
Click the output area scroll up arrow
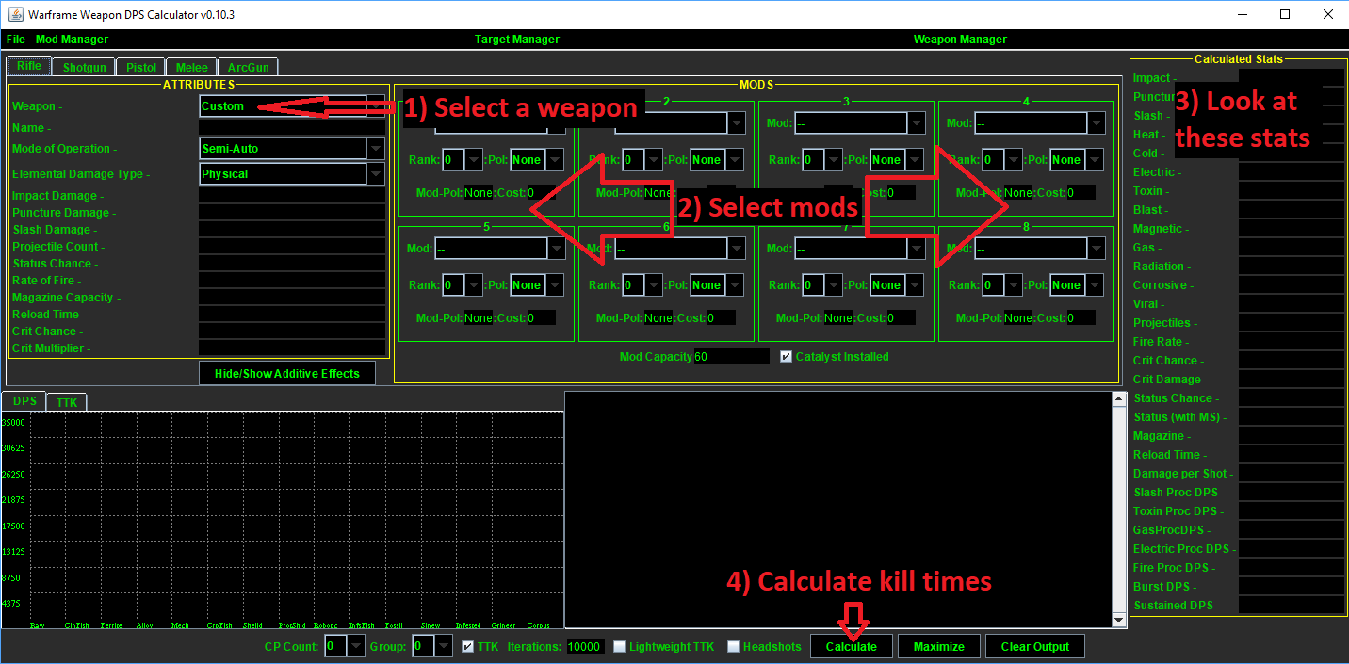(1119, 399)
